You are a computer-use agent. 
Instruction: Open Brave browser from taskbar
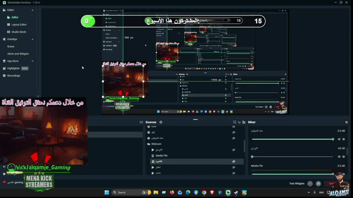(212, 192)
